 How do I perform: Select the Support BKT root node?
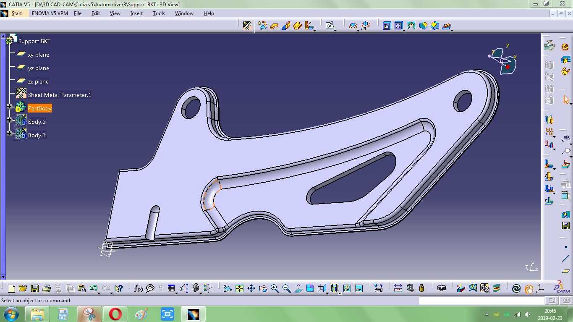click(34, 41)
